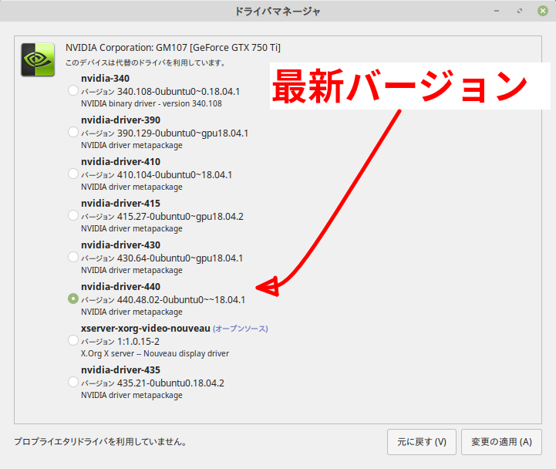The image size is (556, 469).
Task: Click the nvidia-340 driver name text
Action: [106, 79]
